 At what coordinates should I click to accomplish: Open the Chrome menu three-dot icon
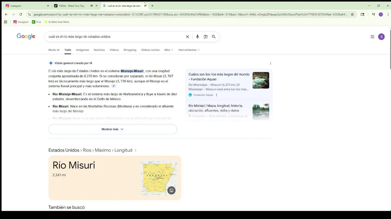(x=388, y=14)
